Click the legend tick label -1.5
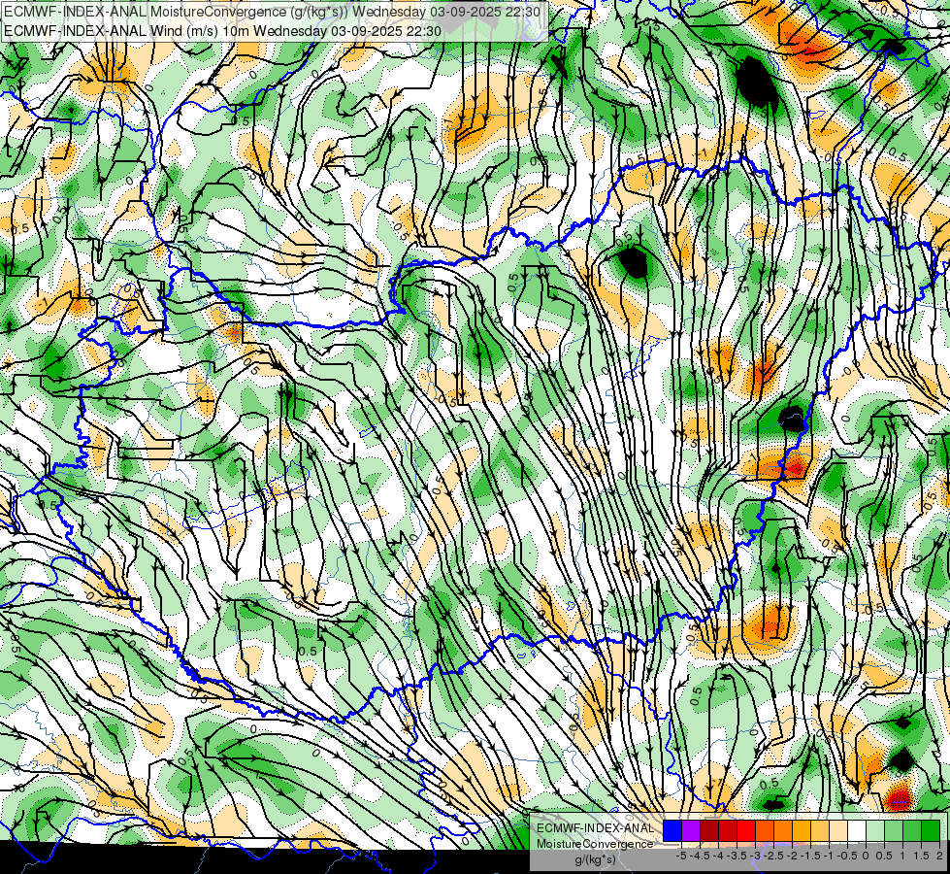 click(810, 856)
